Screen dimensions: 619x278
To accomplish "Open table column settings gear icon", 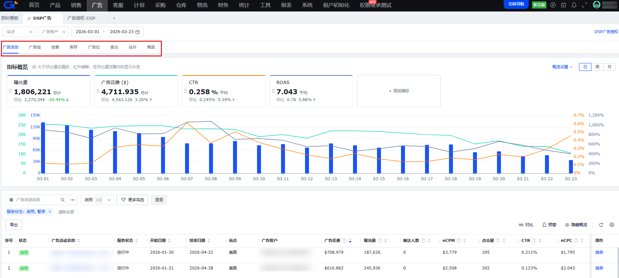I will click(x=612, y=225).
